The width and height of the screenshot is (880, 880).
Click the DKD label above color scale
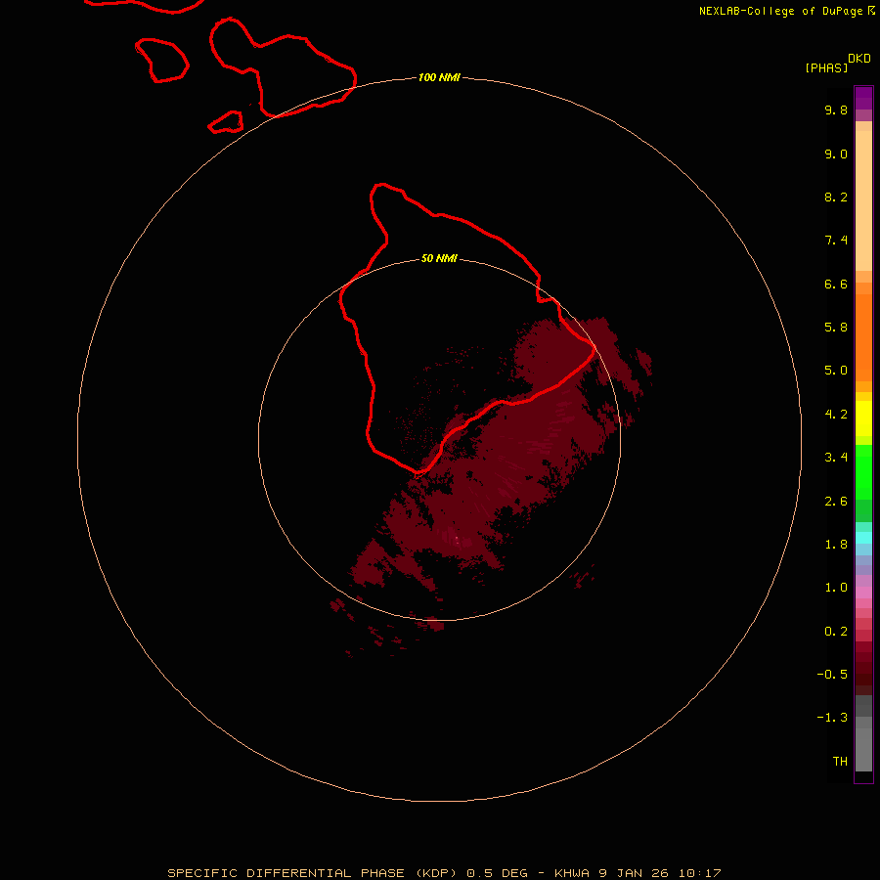pos(859,59)
